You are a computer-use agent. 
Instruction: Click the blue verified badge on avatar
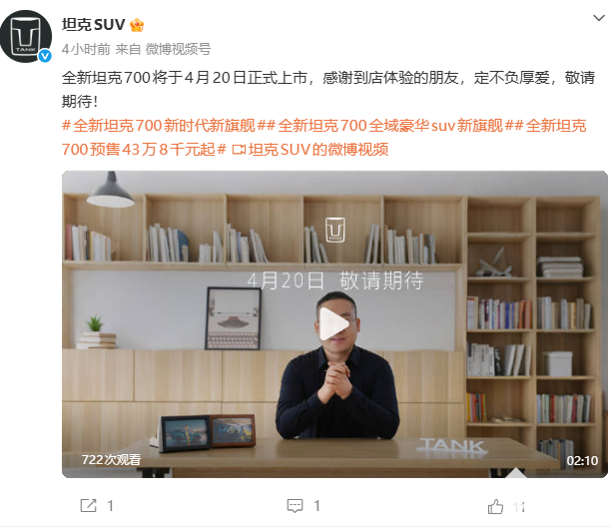[x=45, y=56]
